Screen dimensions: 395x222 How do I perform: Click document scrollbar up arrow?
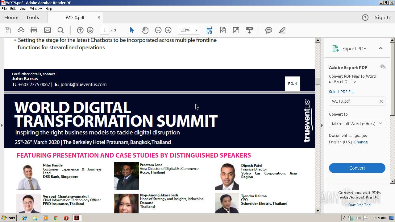(318, 40)
